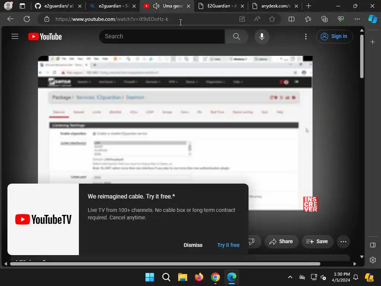The width and height of the screenshot is (381, 286).
Task: Dismiss the YouTube TV promo
Action: point(193,245)
